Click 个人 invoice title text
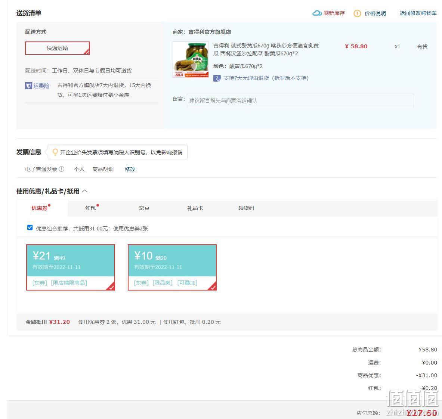Image resolution: width=442 pixels, height=419 pixels. pyautogui.click(x=79, y=169)
